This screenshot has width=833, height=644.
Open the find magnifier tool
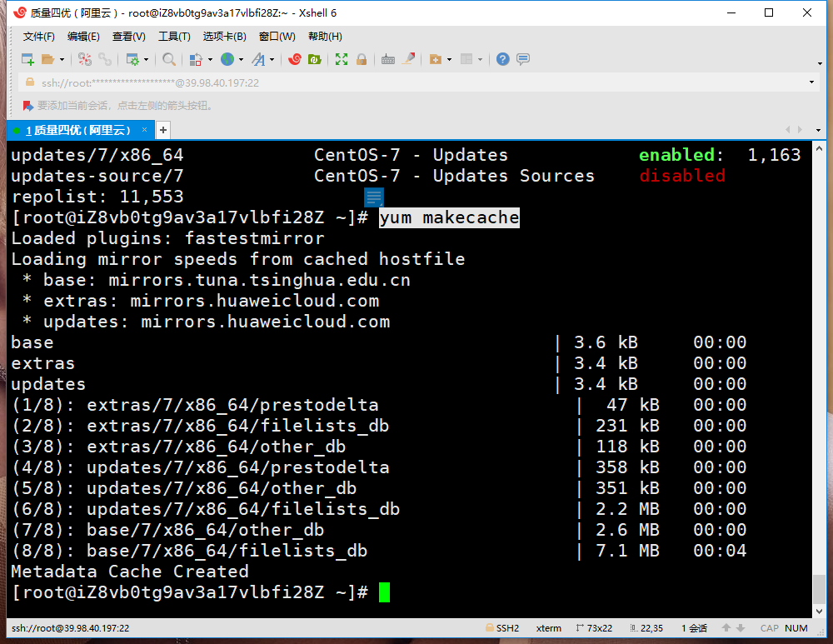point(168,59)
